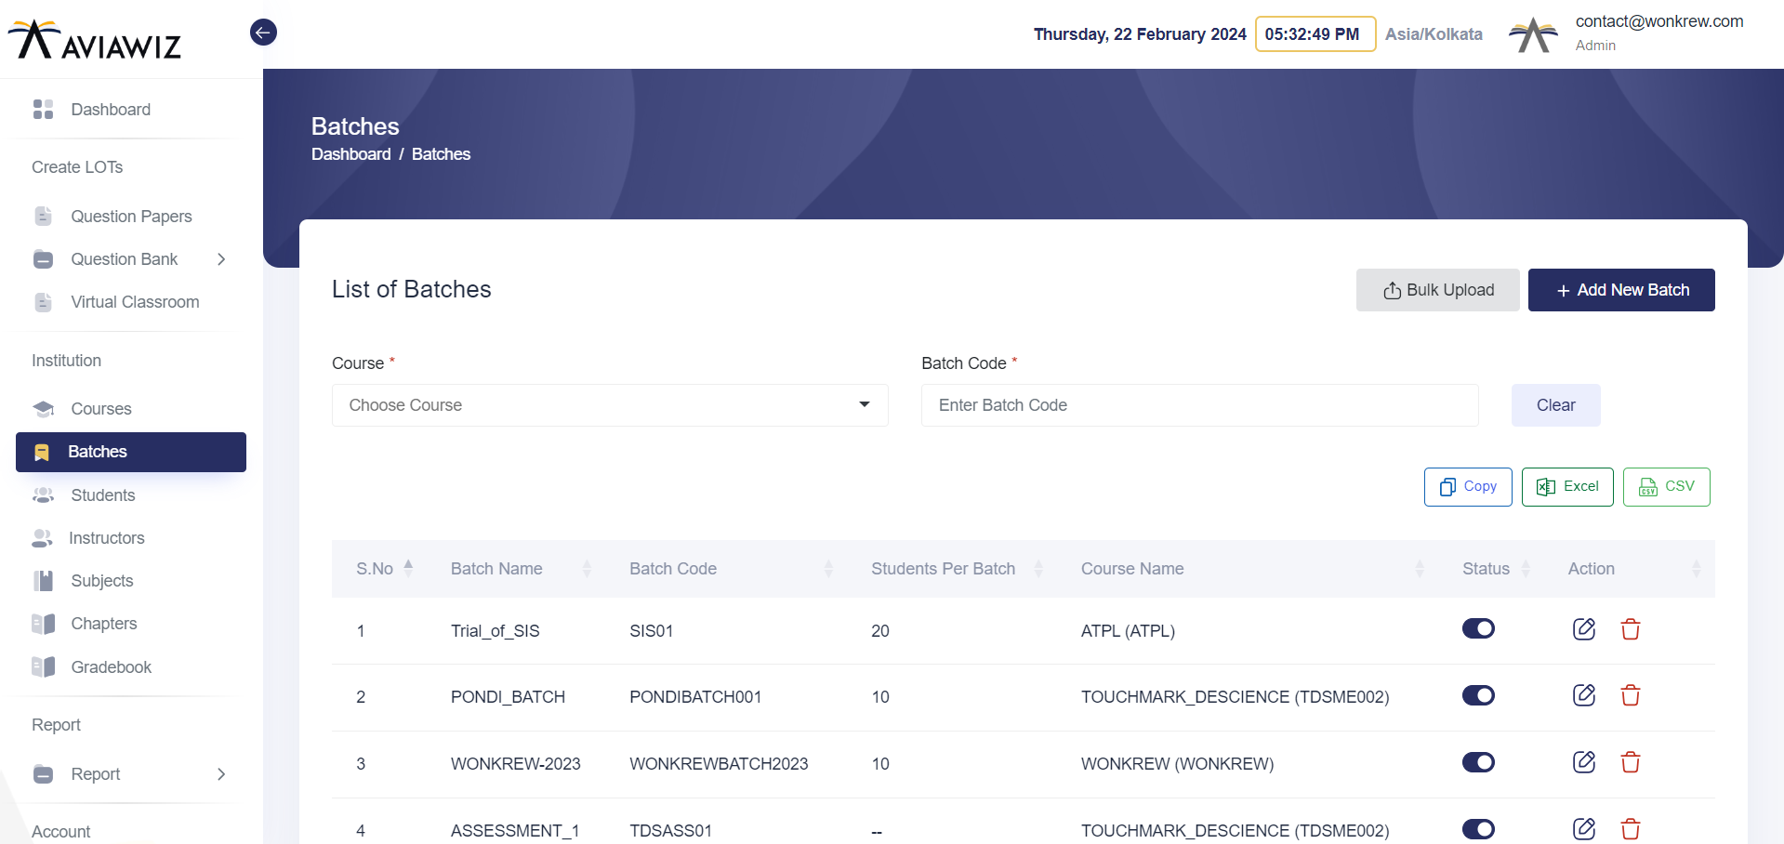Open Gradebook from sidebar
The width and height of the screenshot is (1784, 844).
[x=111, y=667]
